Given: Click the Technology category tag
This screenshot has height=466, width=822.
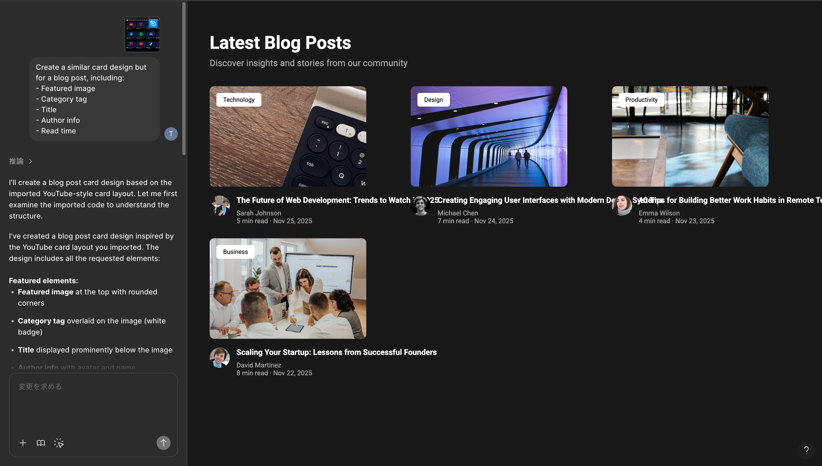Looking at the screenshot, I should pyautogui.click(x=239, y=100).
